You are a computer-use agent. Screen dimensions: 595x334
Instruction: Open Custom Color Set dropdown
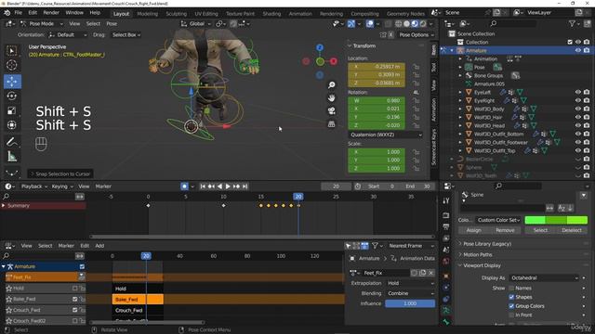click(x=498, y=220)
